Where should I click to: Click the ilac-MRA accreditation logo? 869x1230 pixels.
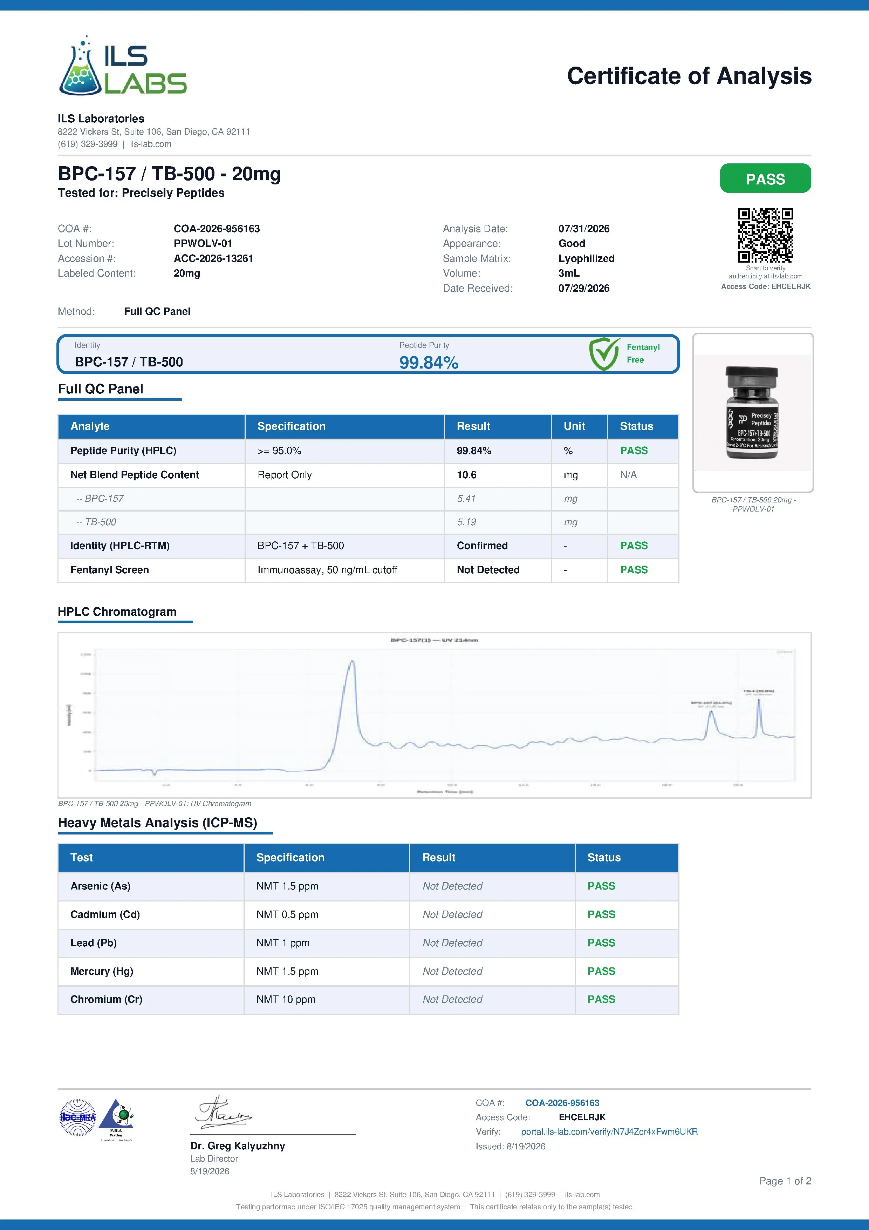pyautogui.click(x=78, y=1117)
